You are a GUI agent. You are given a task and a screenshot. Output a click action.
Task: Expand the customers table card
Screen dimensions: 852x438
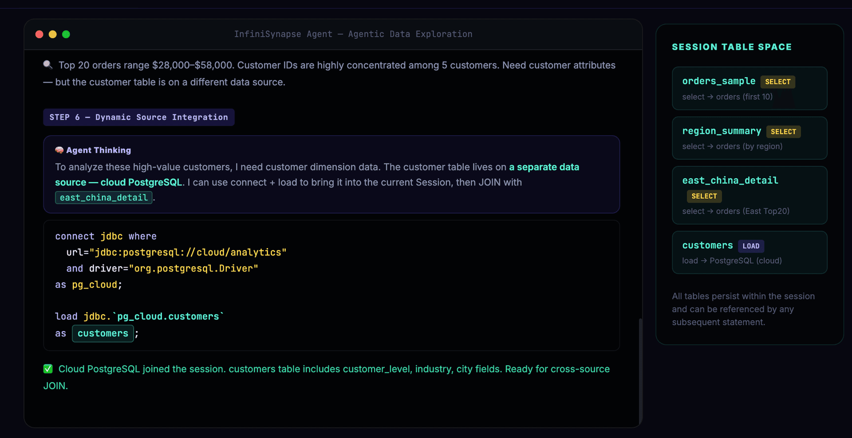[749, 253]
